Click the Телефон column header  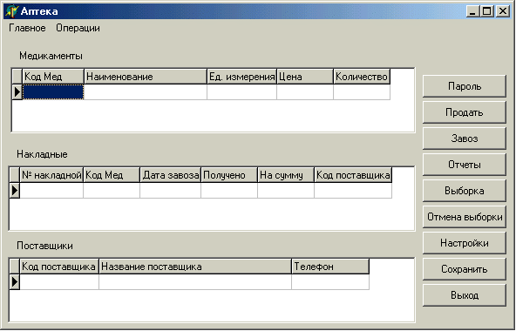(330, 267)
